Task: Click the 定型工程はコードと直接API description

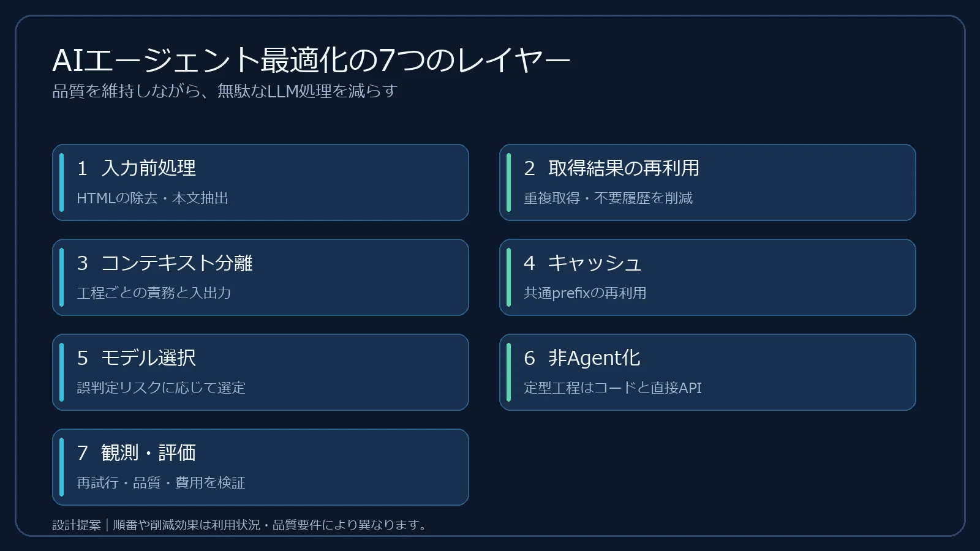Action: [612, 388]
